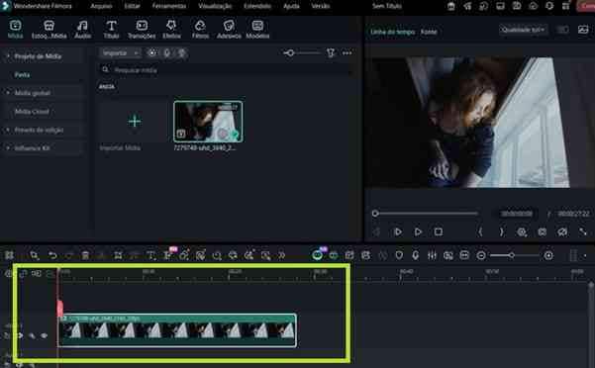The height and width of the screenshot is (368, 595).
Task: Open the Qualidade dropdown in the player
Action: (524, 30)
